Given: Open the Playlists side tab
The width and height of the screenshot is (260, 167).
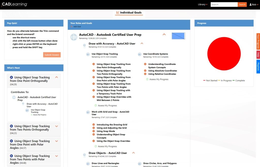Looking at the screenshot, I should pos(258,66).
